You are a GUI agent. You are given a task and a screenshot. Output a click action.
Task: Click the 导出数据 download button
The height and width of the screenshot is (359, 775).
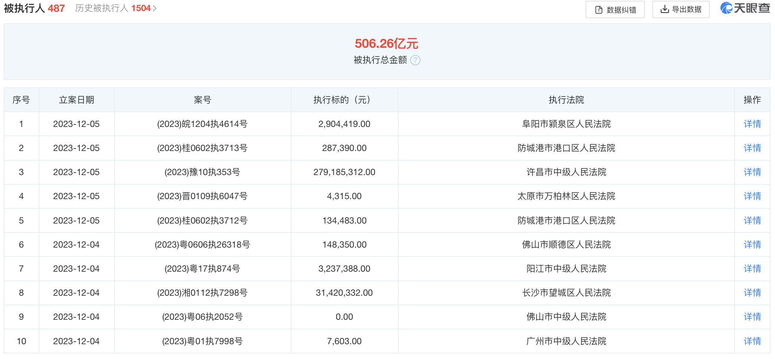pyautogui.click(x=680, y=9)
